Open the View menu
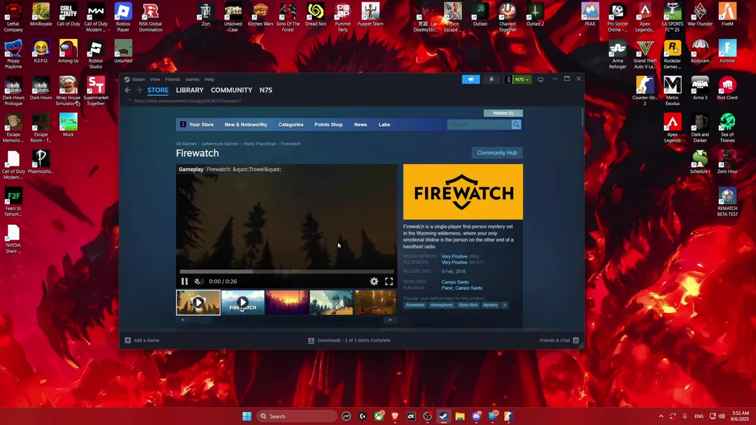The height and width of the screenshot is (425, 756). point(155,79)
